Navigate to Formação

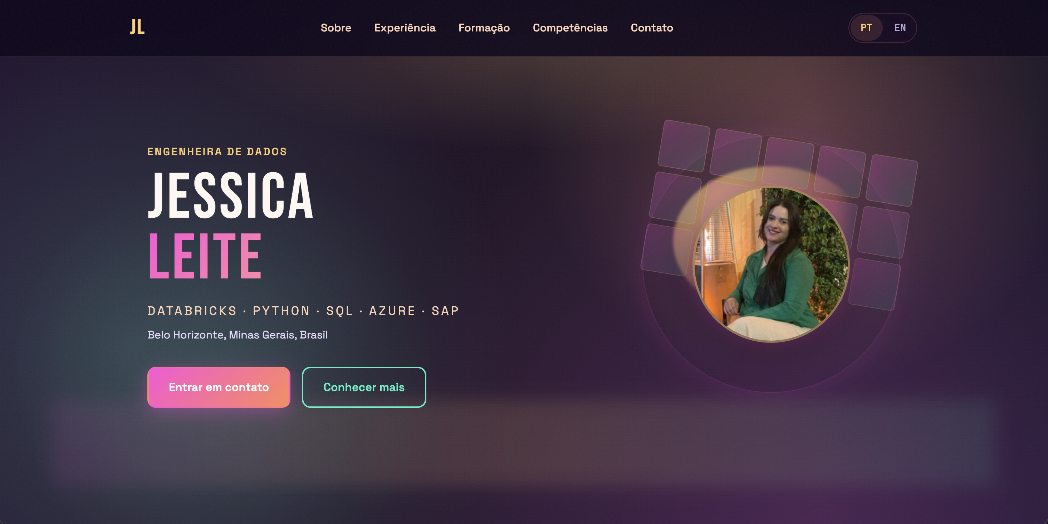[484, 28]
